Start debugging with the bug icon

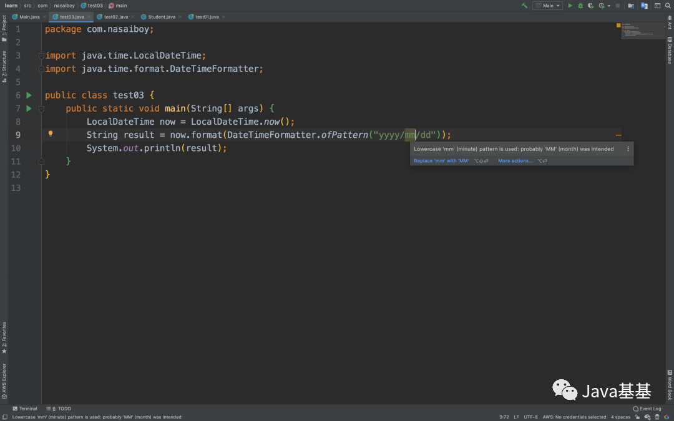(580, 6)
